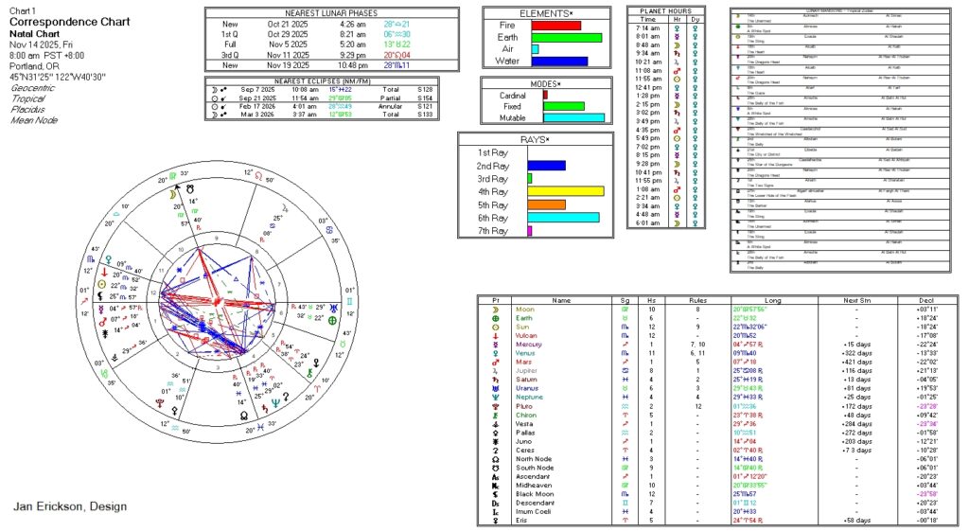Select the yellow 4th Ray bar
The image size is (969, 532).
pyautogui.click(x=565, y=191)
